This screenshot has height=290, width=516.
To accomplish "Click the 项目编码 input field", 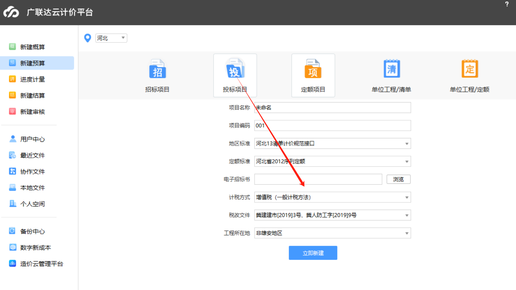I will (x=332, y=125).
